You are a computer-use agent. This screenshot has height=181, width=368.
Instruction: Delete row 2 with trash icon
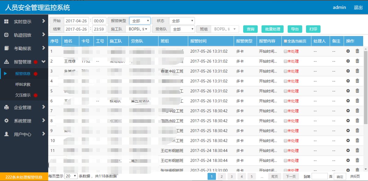(x=357, y=61)
